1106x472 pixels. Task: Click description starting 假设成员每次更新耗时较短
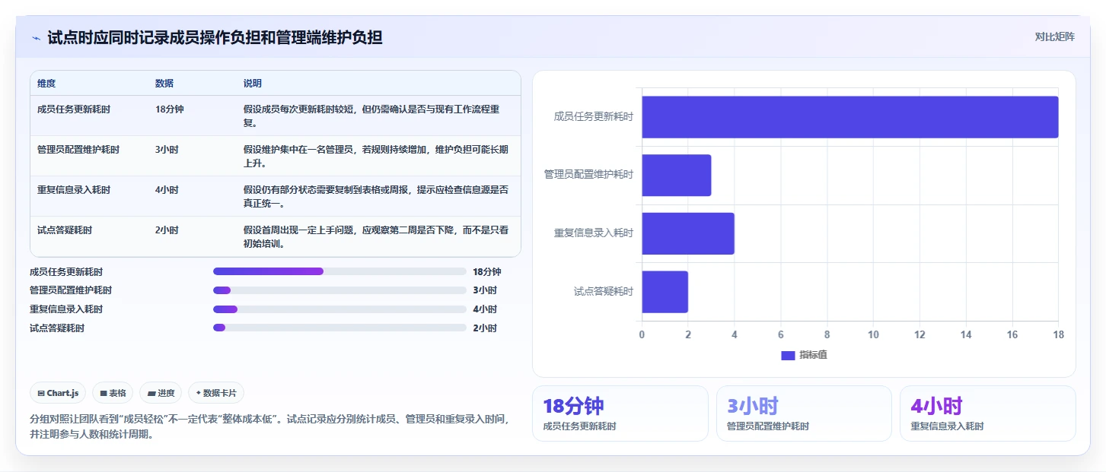(x=371, y=116)
